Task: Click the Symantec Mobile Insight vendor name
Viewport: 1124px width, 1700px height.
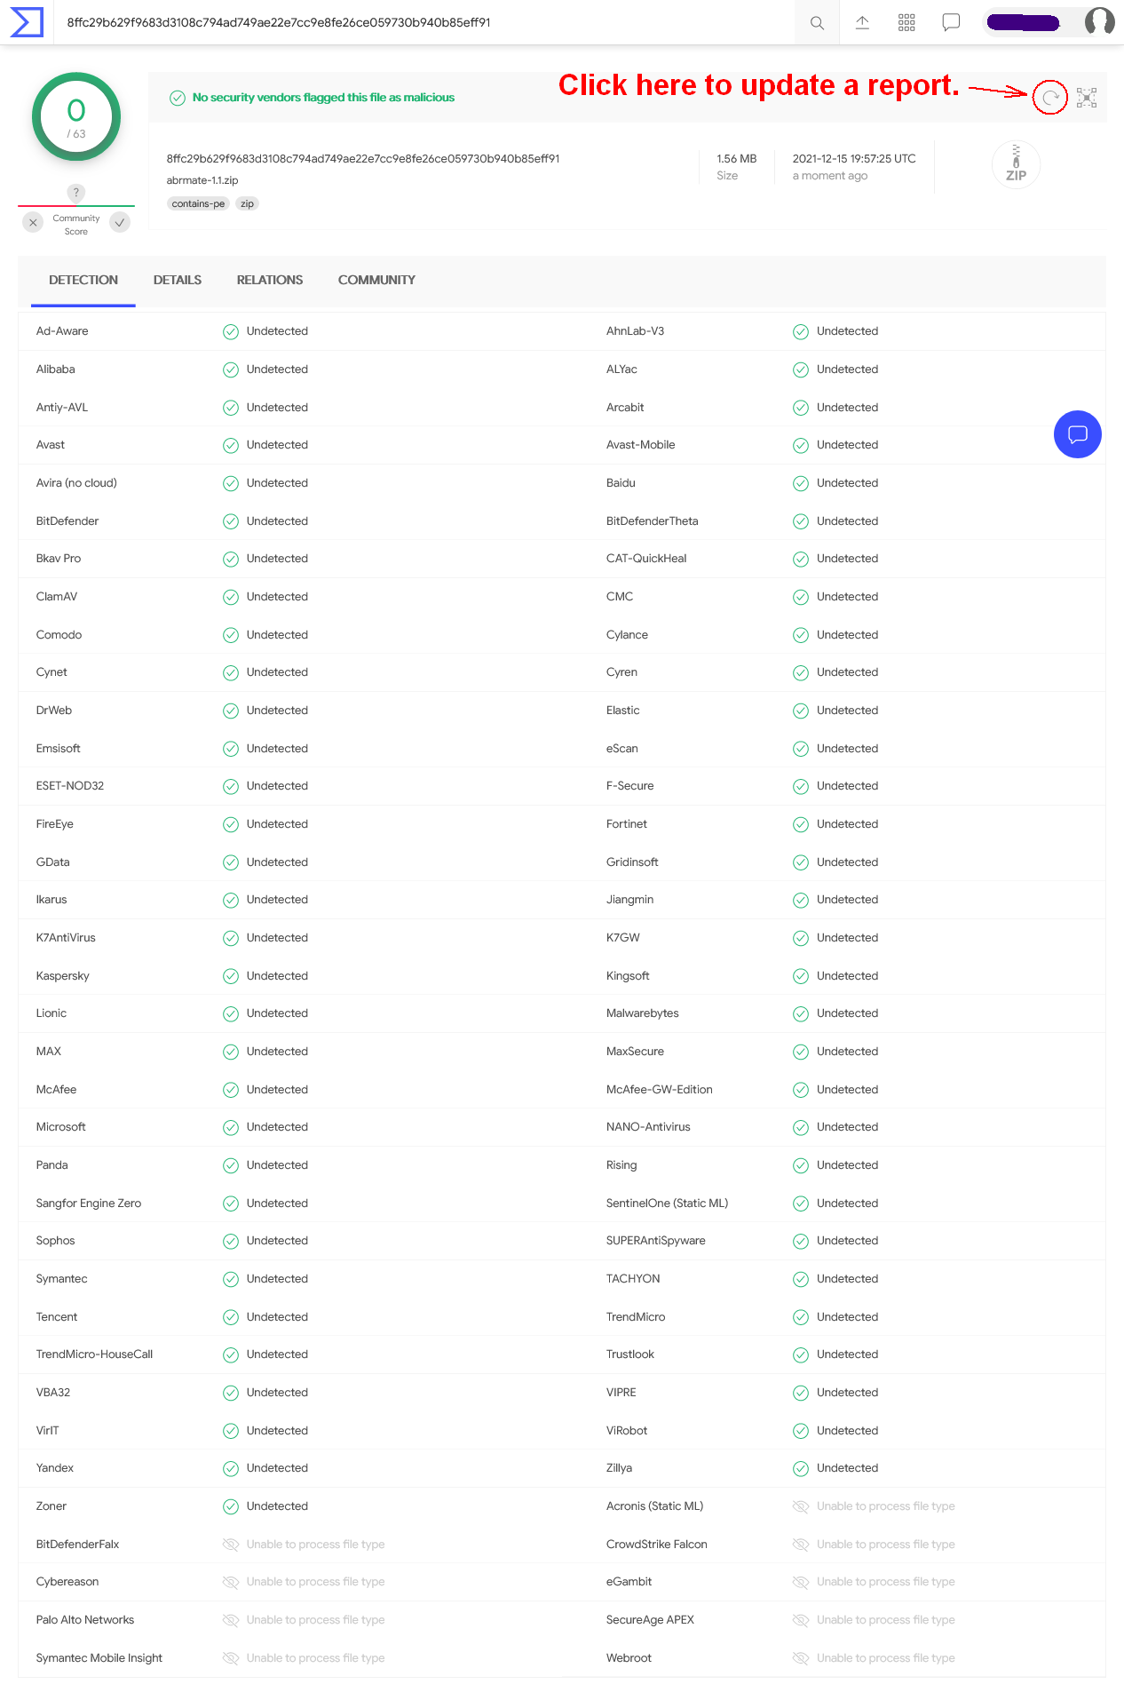Action: [x=99, y=1658]
